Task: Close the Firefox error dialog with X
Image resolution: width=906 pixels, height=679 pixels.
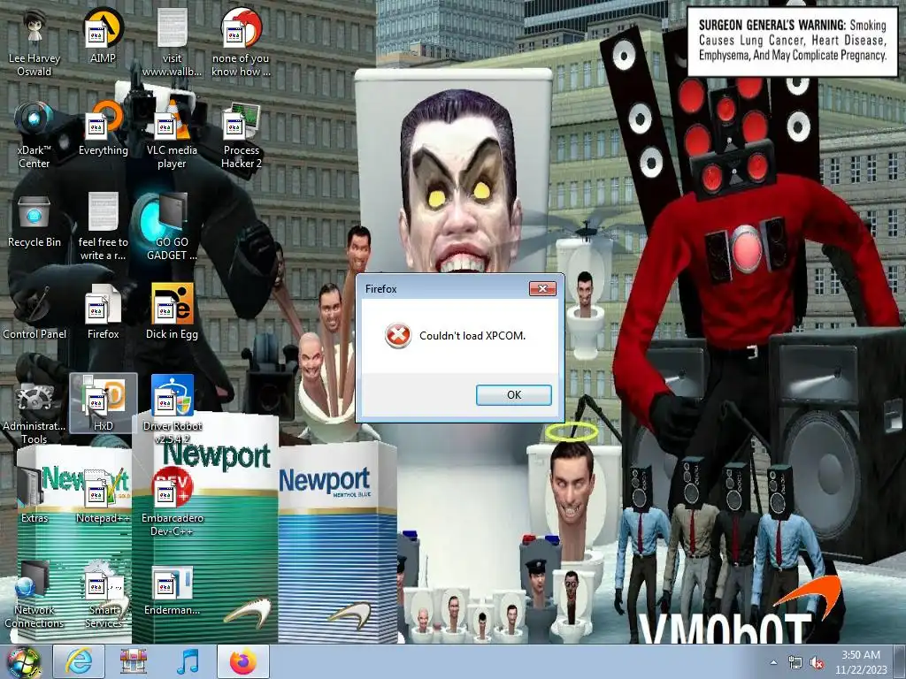Action: (542, 288)
